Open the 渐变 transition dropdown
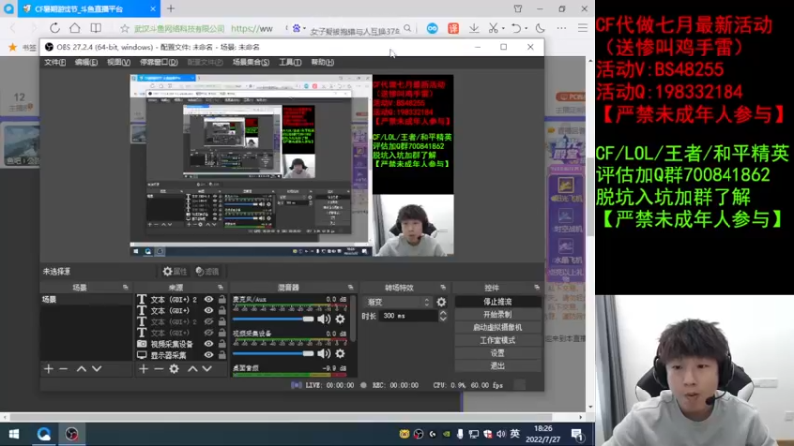 click(399, 302)
